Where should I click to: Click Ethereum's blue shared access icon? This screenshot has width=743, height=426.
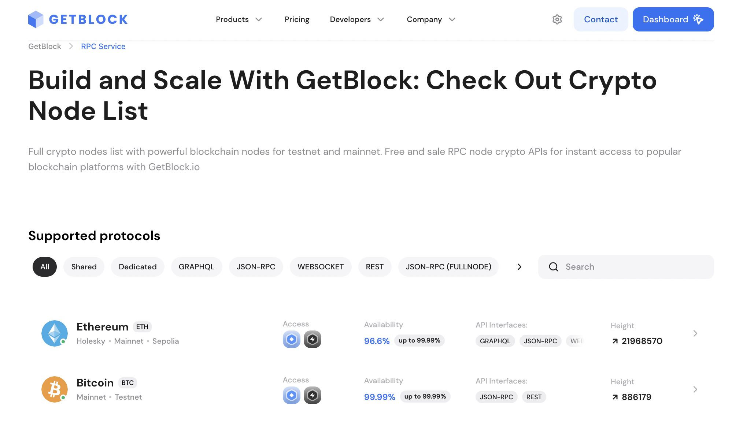click(x=292, y=339)
